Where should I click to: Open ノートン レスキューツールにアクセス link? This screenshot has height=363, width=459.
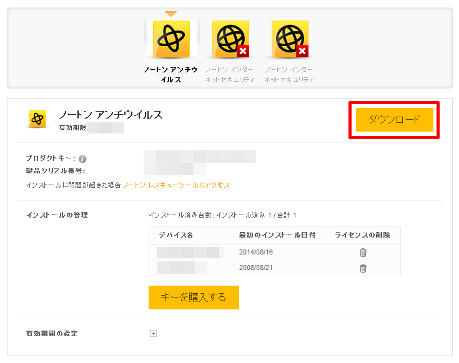pos(177,185)
